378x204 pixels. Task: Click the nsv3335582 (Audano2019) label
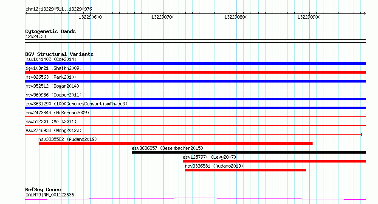[68, 139]
